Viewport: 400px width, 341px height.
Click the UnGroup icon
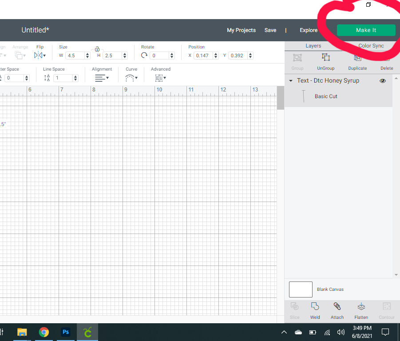pos(326,58)
